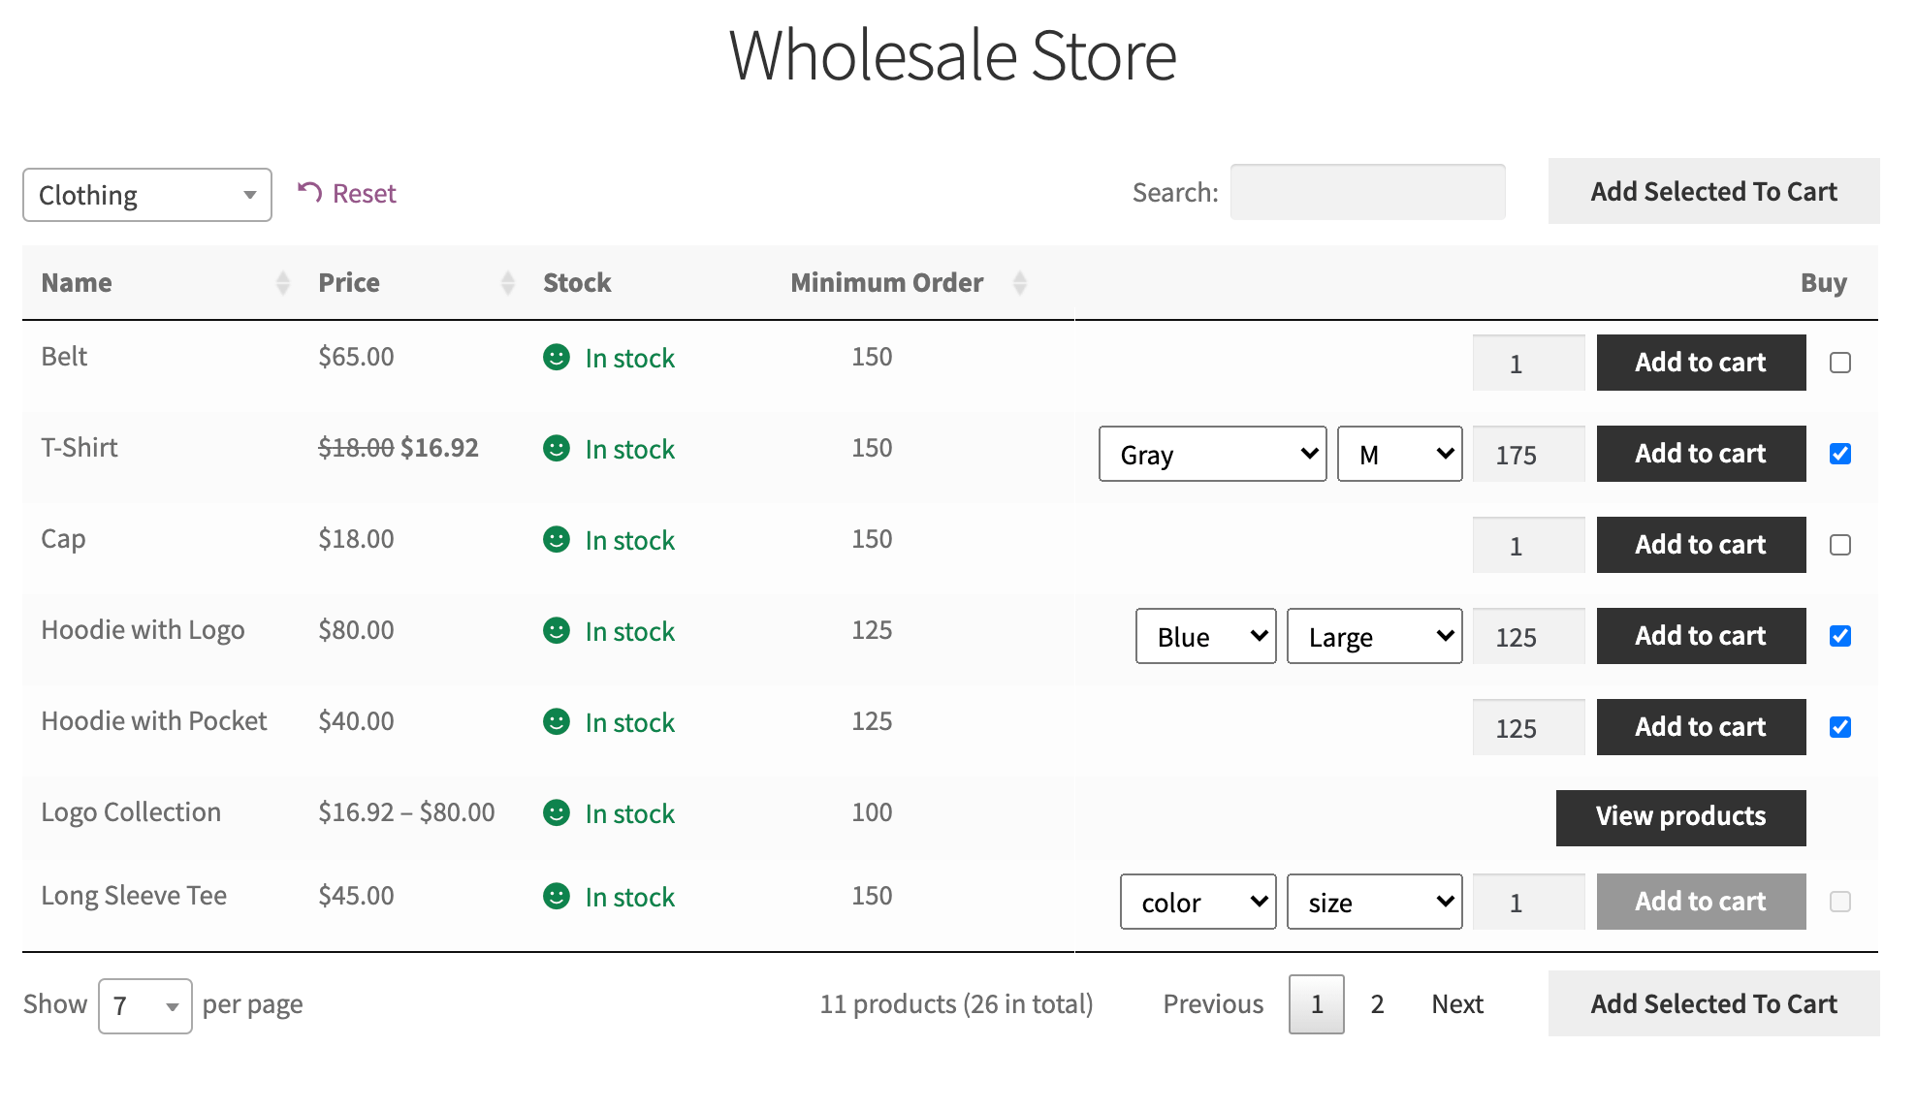
Task: Click the Belt row in-stock smiley icon
Action: coord(557,358)
